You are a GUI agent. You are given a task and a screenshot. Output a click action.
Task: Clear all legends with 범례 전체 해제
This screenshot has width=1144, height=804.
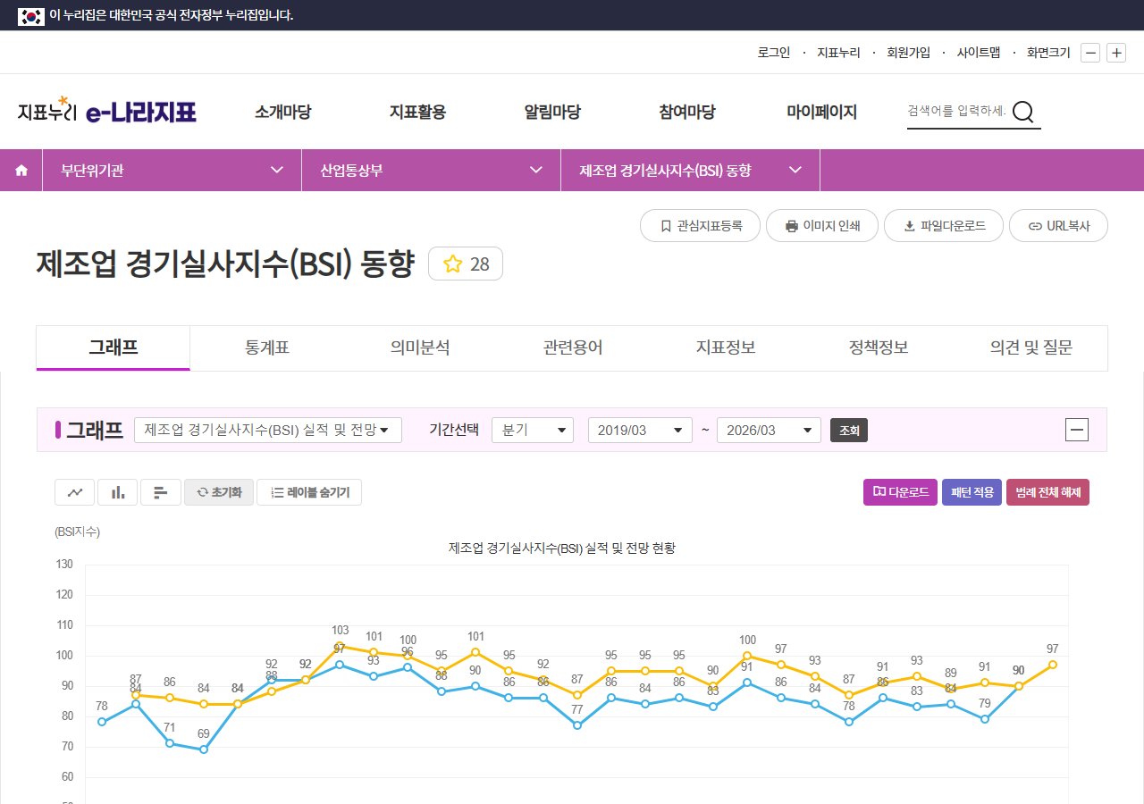coord(1047,492)
